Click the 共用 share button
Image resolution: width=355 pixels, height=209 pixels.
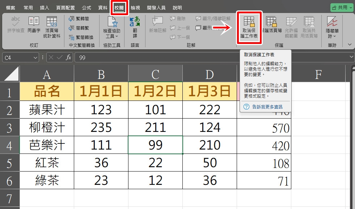pos(342,8)
